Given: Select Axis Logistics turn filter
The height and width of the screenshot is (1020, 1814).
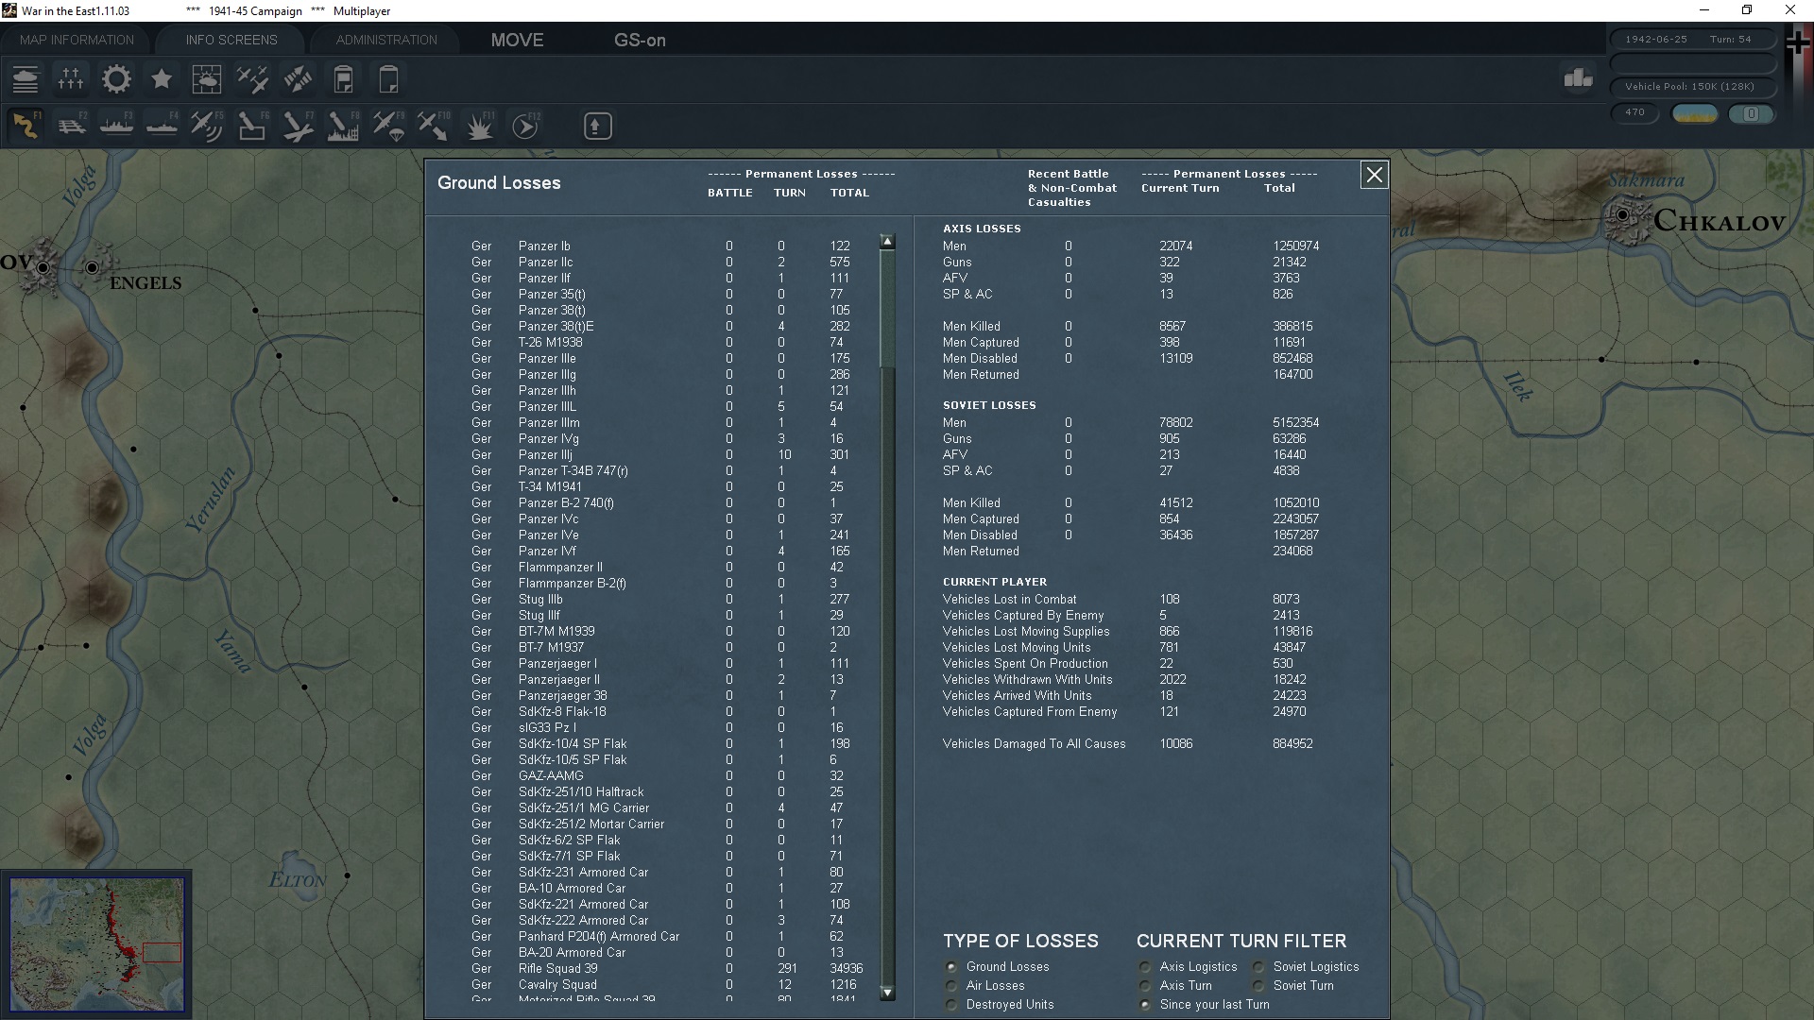Looking at the screenshot, I should click(x=1145, y=967).
